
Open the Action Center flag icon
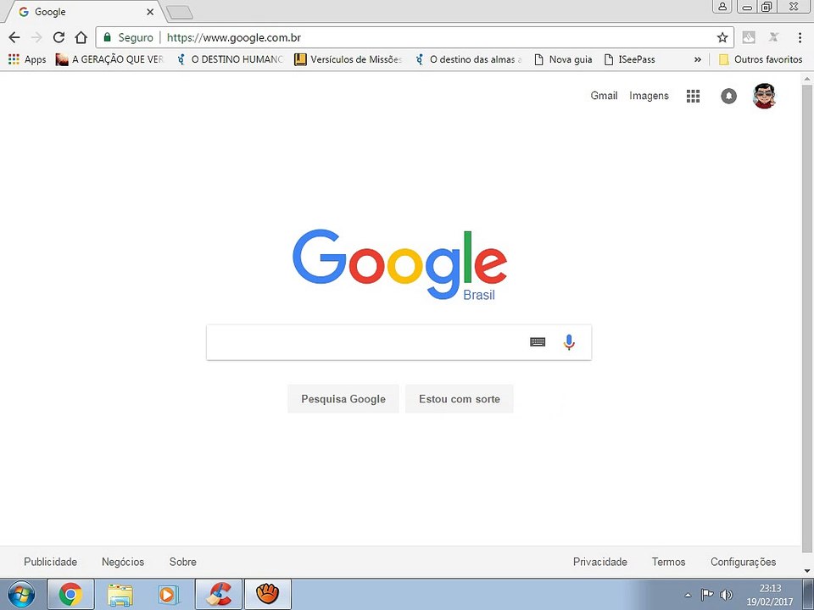[x=707, y=595]
